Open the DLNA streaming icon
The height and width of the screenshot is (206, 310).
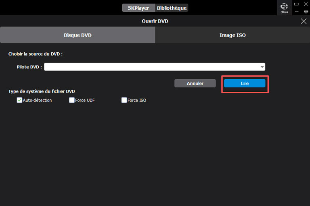(x=285, y=8)
